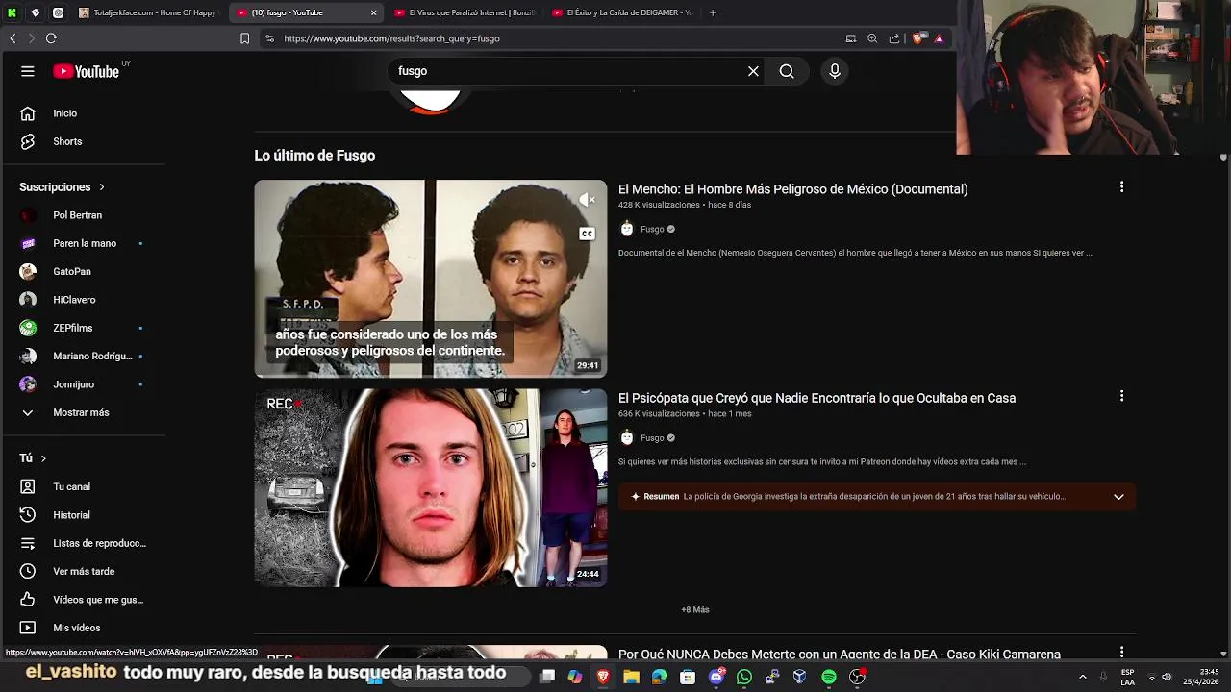Screen dimensions: 1231x692
Task: Open Spotify from the taskbar
Action: coord(829,677)
